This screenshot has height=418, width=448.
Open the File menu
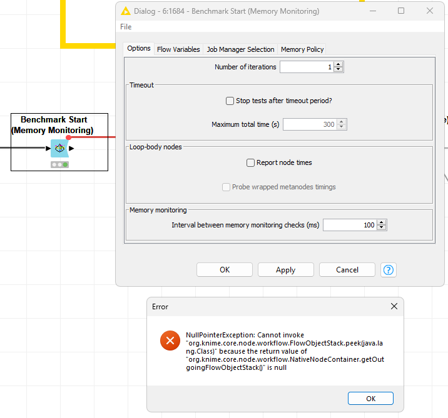tap(126, 27)
